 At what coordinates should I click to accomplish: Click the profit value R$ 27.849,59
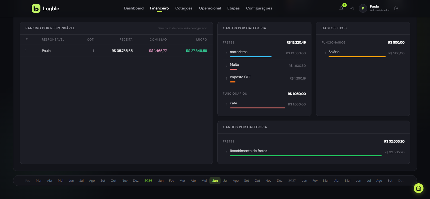pyautogui.click(x=197, y=51)
